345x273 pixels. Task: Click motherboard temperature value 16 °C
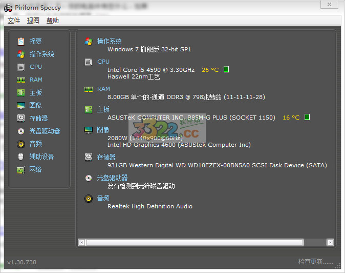pyautogui.click(x=291, y=118)
